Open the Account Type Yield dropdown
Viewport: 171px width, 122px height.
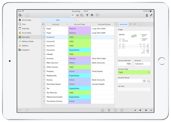coord(134,72)
